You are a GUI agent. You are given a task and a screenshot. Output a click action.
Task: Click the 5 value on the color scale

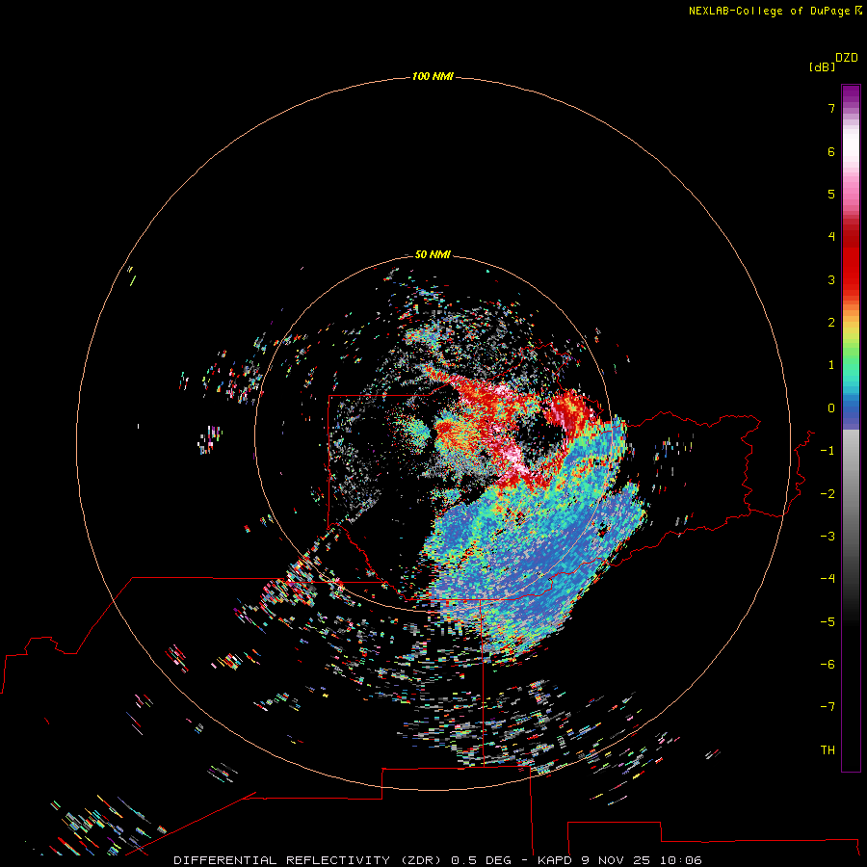[x=831, y=194]
